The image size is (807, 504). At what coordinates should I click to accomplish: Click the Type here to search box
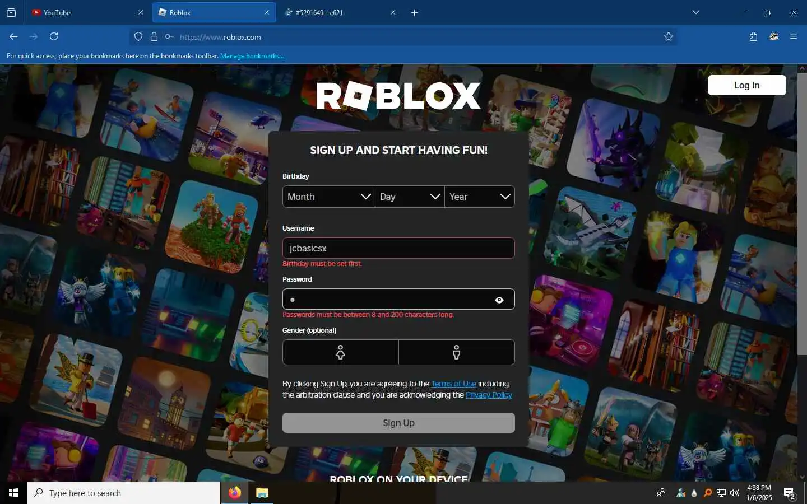123,493
